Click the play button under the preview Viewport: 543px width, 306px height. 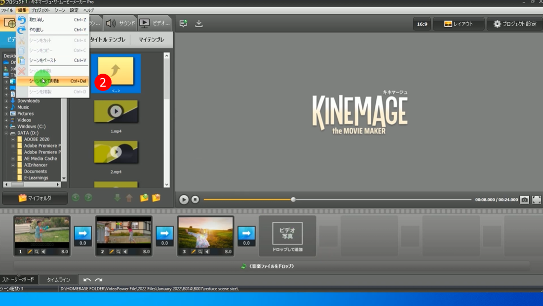click(184, 199)
